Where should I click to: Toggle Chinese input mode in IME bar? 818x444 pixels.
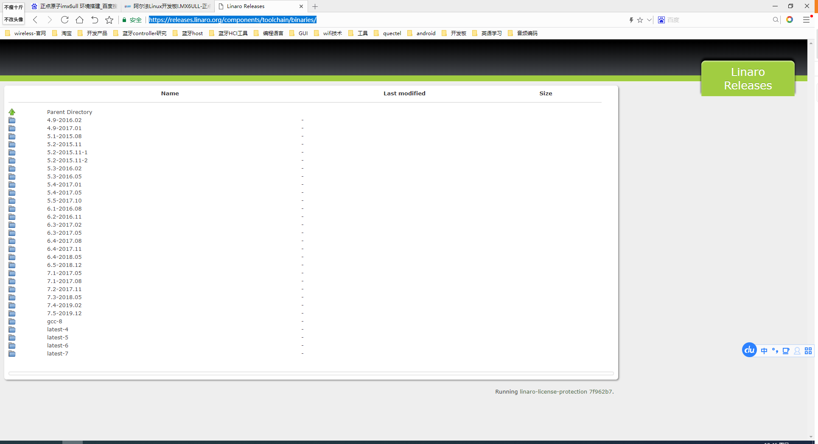[x=764, y=351]
